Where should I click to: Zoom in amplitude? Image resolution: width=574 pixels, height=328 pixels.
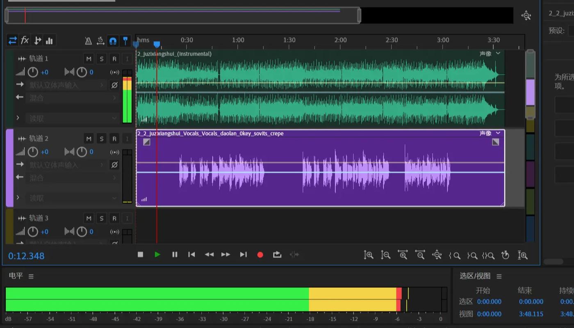point(368,255)
